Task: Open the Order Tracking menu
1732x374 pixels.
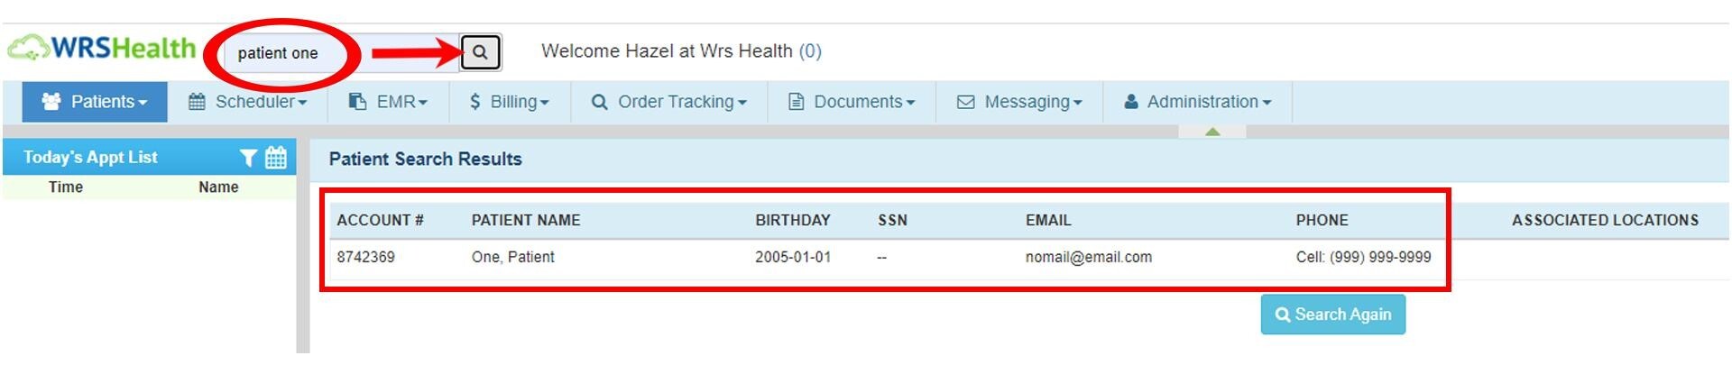Action: 669,102
